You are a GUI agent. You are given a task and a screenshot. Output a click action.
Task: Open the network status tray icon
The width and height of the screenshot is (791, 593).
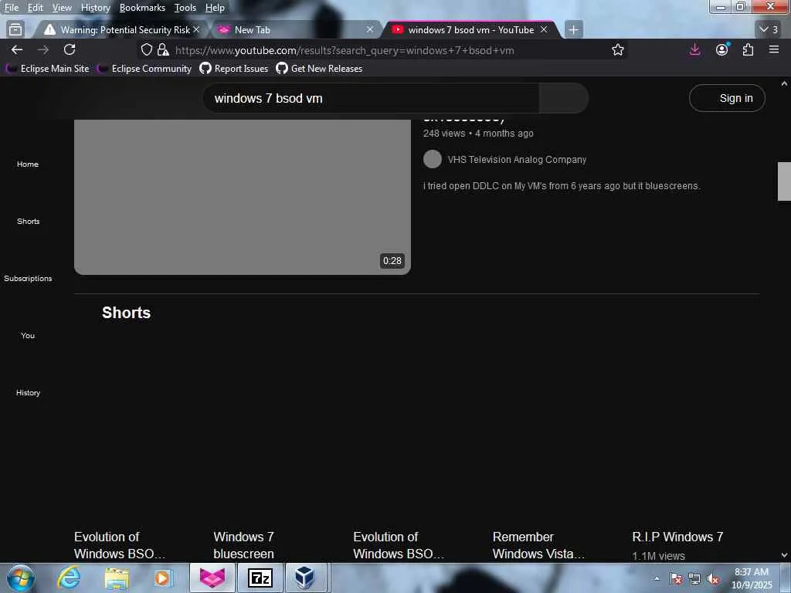pyautogui.click(x=694, y=579)
